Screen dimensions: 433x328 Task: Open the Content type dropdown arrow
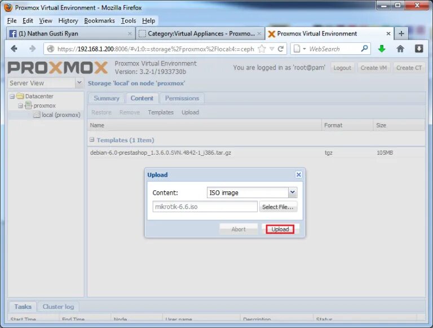(x=293, y=193)
